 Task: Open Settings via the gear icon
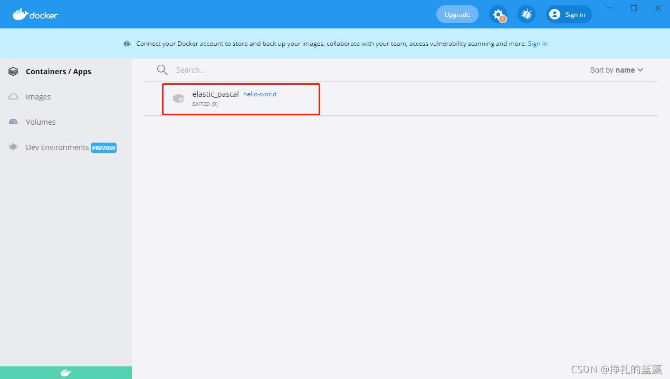(498, 14)
